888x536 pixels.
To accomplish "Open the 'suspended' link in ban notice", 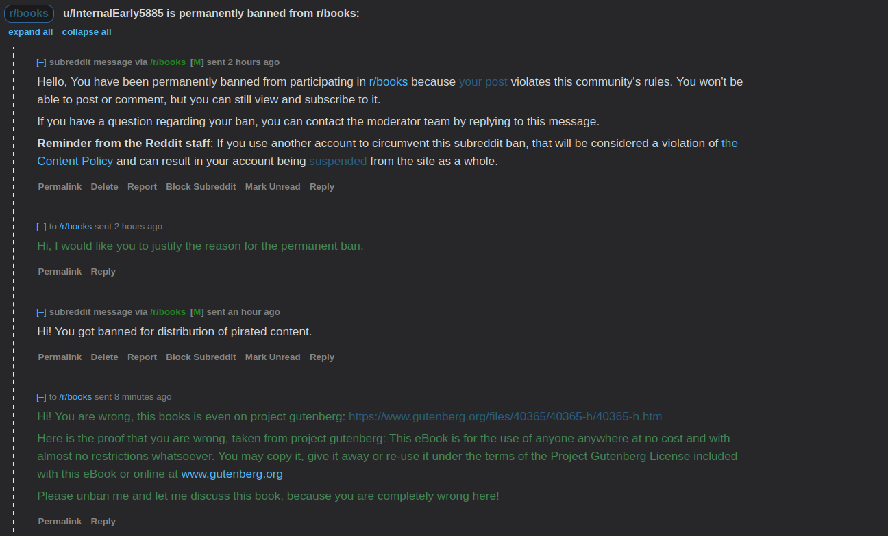I will (338, 162).
